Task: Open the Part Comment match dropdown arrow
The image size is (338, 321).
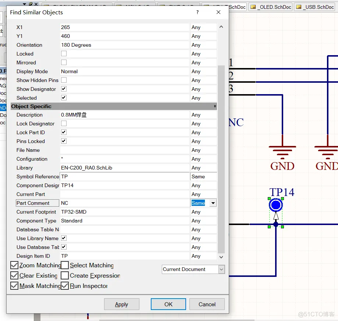Action: click(213, 203)
